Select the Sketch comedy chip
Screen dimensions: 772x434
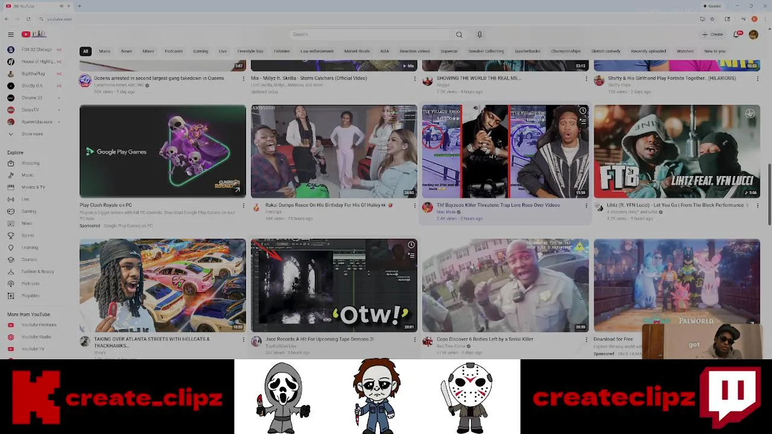click(606, 51)
